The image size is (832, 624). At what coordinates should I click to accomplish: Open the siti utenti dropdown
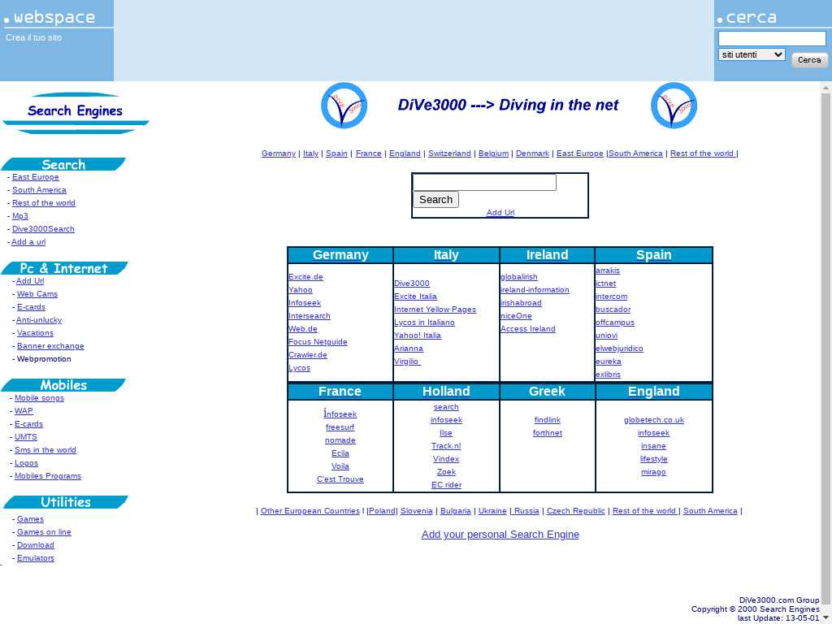(x=752, y=54)
